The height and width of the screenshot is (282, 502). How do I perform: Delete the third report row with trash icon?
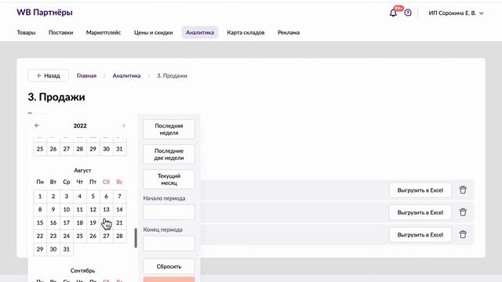463,234
